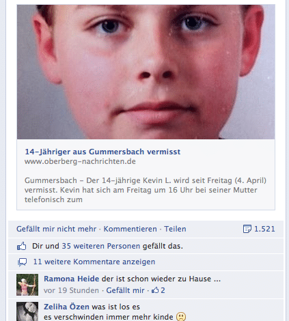This screenshot has height=321, width=289.
Task: Show the '35 weiteren Personen' who liked
Action: coord(101,246)
